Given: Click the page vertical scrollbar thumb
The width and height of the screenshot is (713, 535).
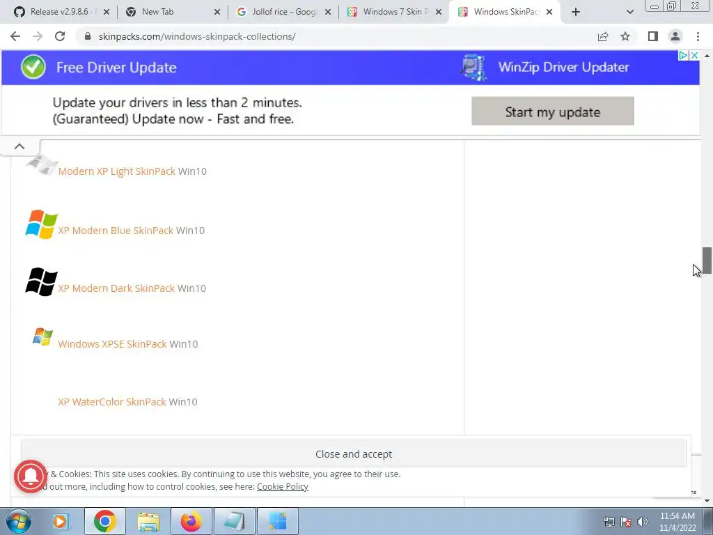Looking at the screenshot, I should 707,261.
